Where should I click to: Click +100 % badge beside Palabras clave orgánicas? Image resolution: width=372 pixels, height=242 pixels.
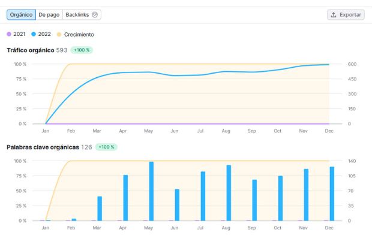point(106,147)
